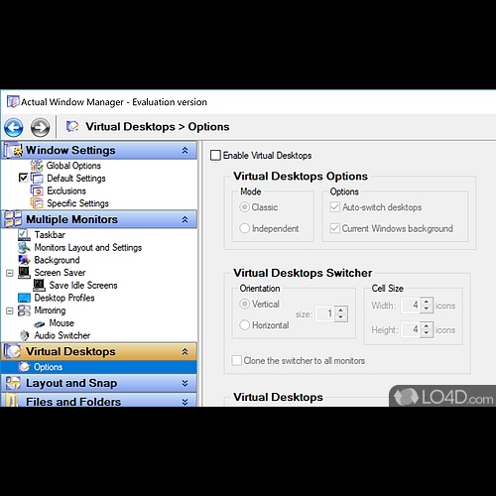Open Monitors Layout and Settings
Image resolution: width=496 pixels, height=496 pixels.
(x=88, y=247)
